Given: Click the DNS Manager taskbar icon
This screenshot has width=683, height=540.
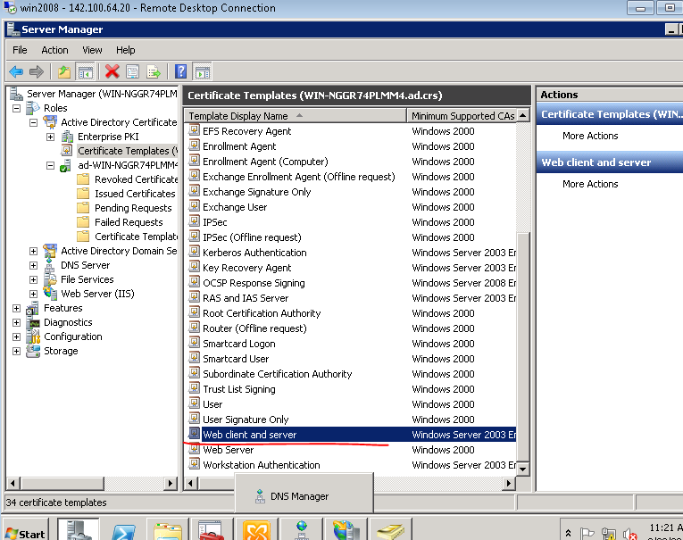Looking at the screenshot, I should pos(301,530).
